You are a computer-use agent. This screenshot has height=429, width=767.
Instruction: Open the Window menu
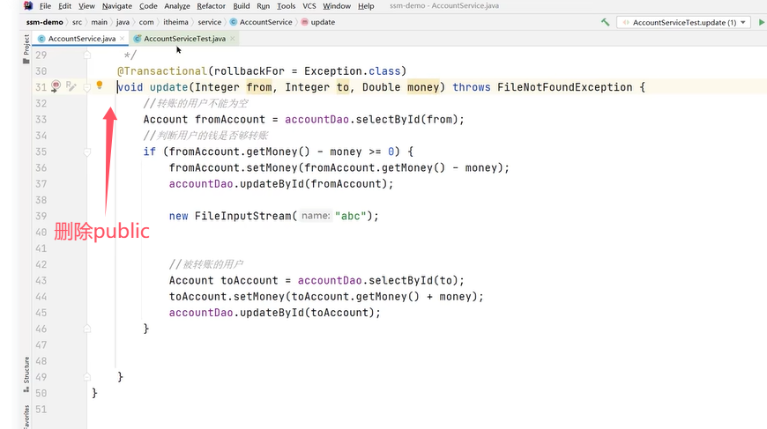pyautogui.click(x=337, y=6)
